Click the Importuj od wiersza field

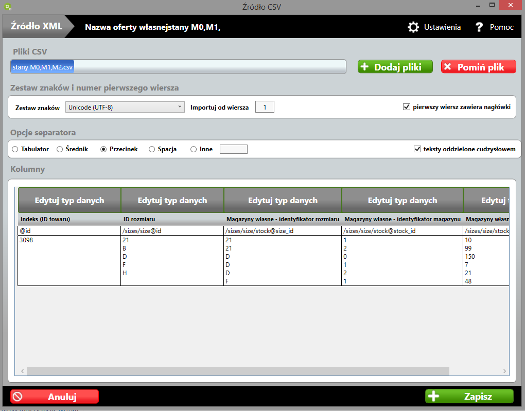tap(265, 107)
